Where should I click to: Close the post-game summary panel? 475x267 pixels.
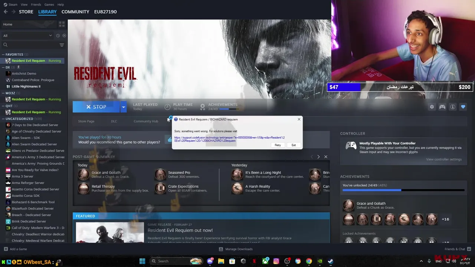click(326, 157)
